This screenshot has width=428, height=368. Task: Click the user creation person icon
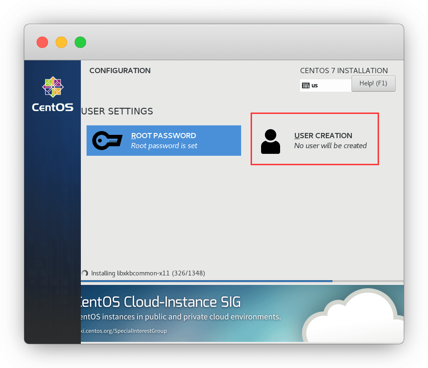pyautogui.click(x=271, y=142)
